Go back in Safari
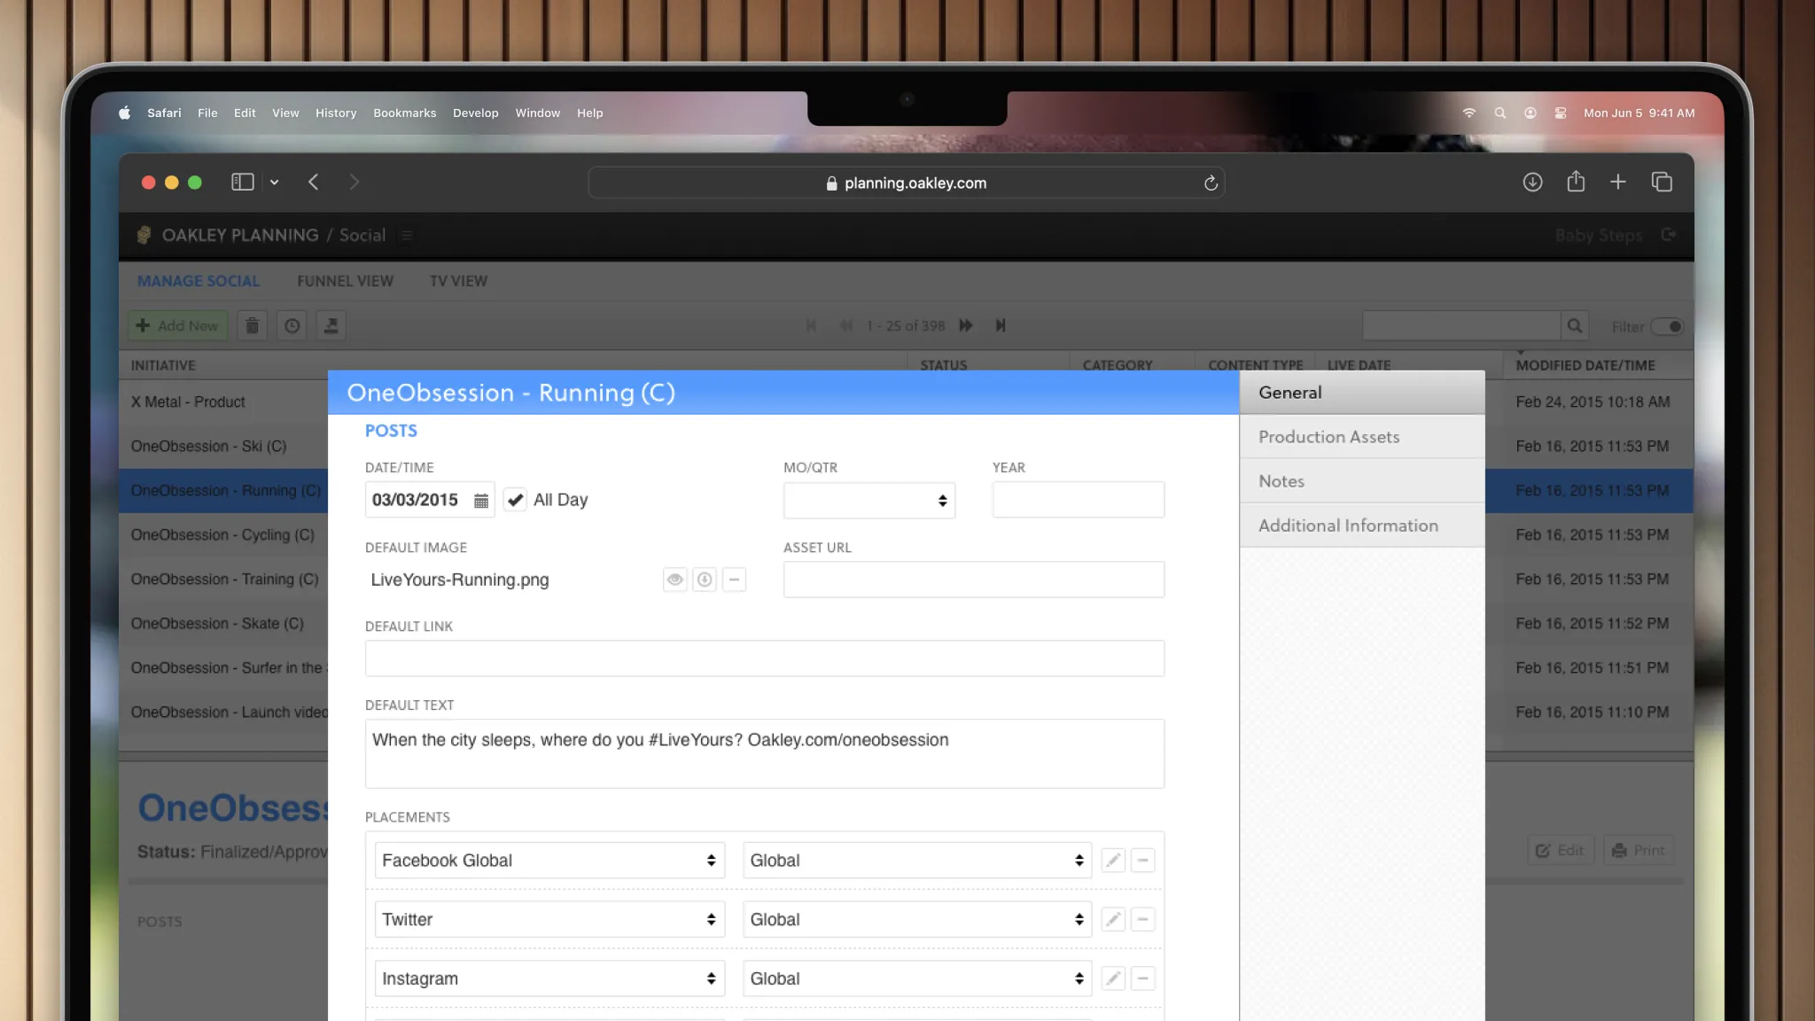 tap(313, 182)
